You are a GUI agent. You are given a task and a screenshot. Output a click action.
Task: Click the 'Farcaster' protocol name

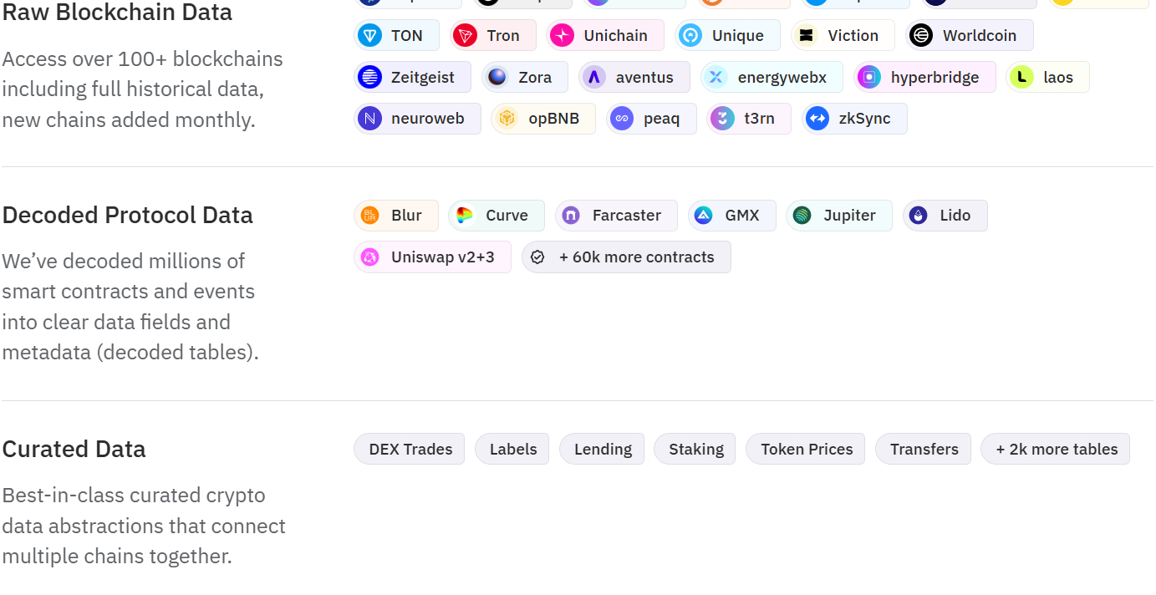(627, 216)
